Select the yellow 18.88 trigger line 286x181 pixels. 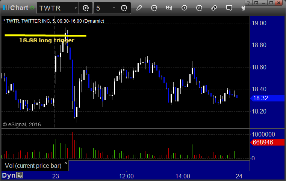click(45, 35)
